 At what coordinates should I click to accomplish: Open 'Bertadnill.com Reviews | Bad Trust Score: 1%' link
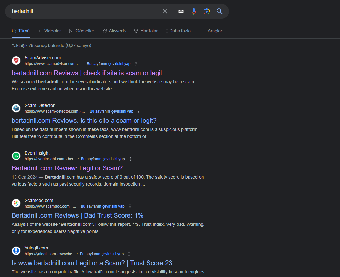77,215
